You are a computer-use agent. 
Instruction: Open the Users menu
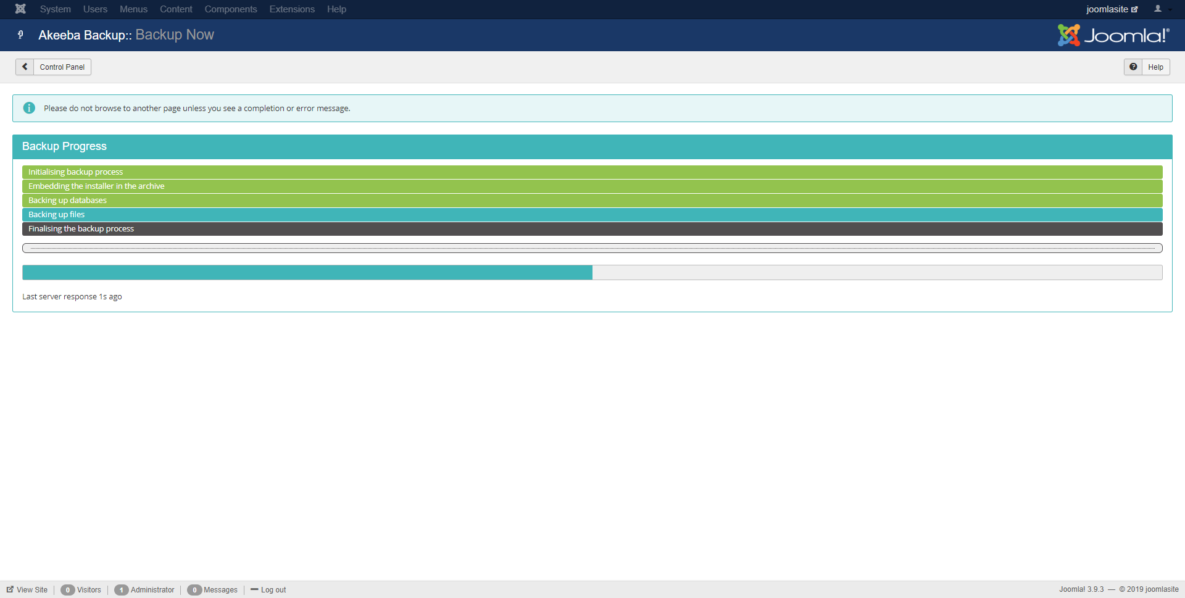pos(95,9)
